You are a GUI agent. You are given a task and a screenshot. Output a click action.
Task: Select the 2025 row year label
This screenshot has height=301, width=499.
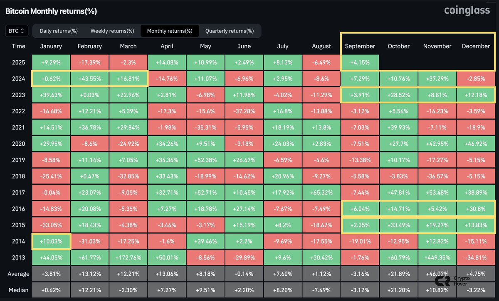point(18,62)
